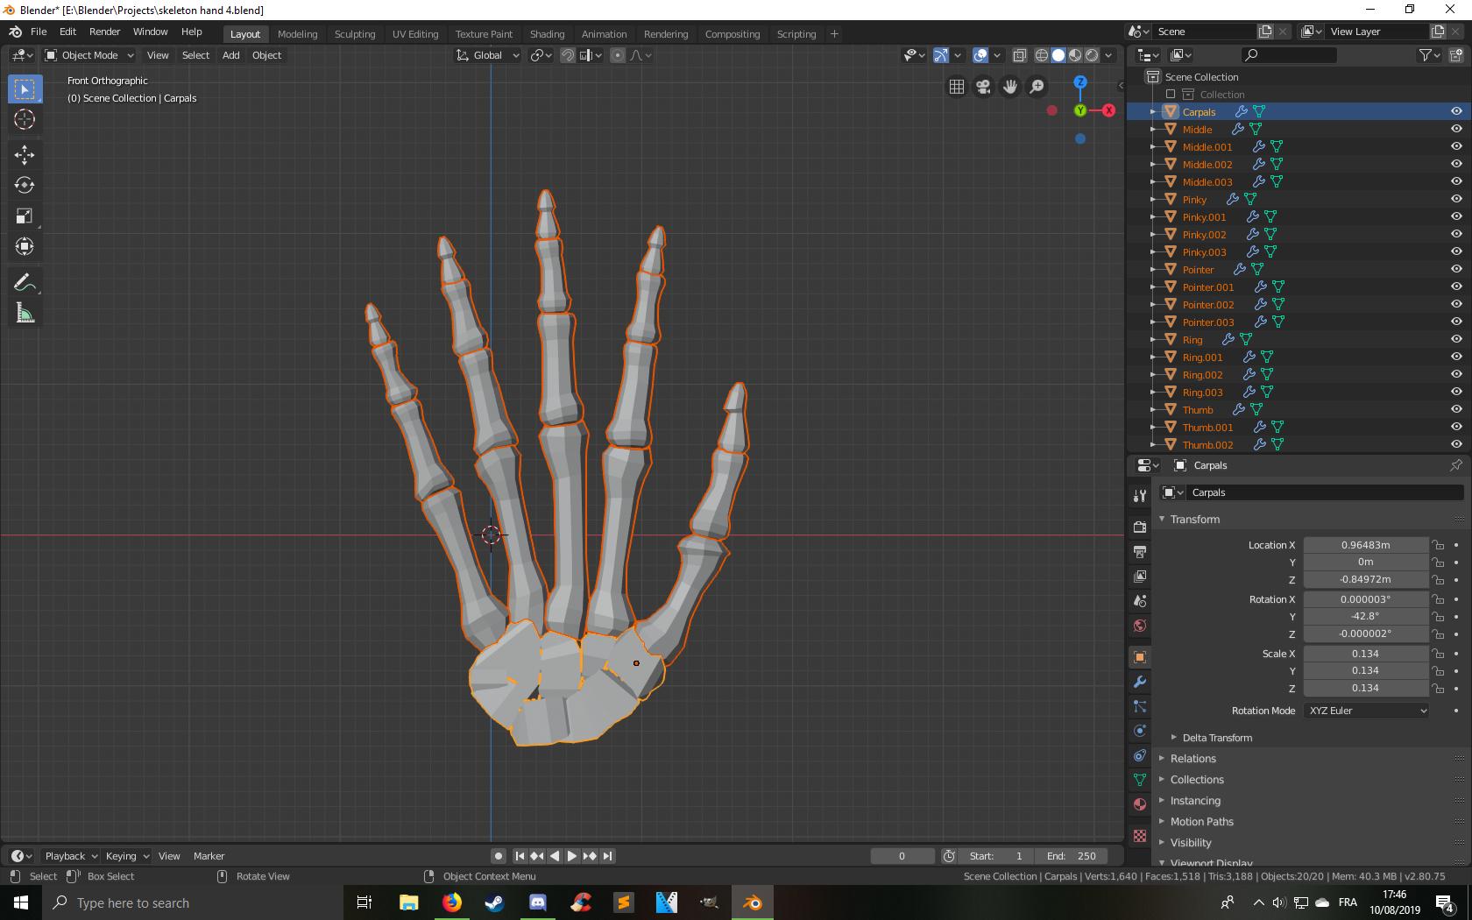Image resolution: width=1472 pixels, height=920 pixels.
Task: Open Windows search box on taskbar
Action: [191, 902]
